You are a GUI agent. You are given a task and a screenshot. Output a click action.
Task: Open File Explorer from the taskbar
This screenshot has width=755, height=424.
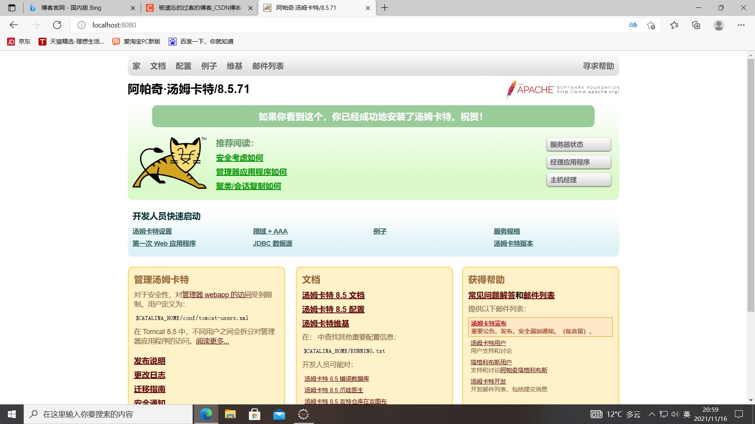tap(230, 414)
